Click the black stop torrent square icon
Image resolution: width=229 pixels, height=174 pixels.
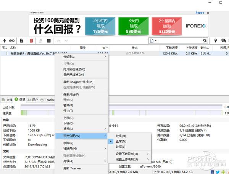coord(49,41)
